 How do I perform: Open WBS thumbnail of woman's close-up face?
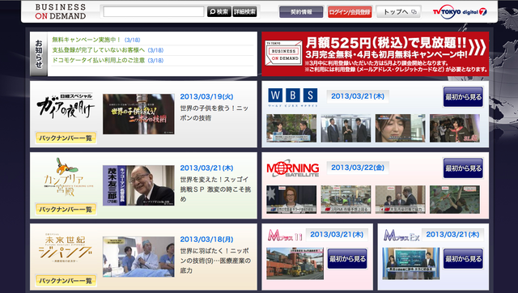click(400, 128)
